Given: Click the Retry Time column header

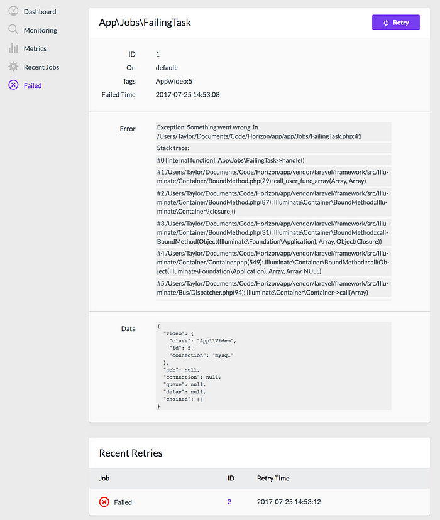Looking at the screenshot, I should [273, 478].
